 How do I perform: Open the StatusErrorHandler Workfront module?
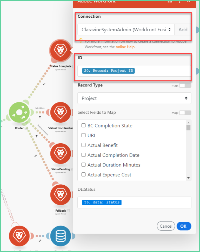tap(61, 112)
